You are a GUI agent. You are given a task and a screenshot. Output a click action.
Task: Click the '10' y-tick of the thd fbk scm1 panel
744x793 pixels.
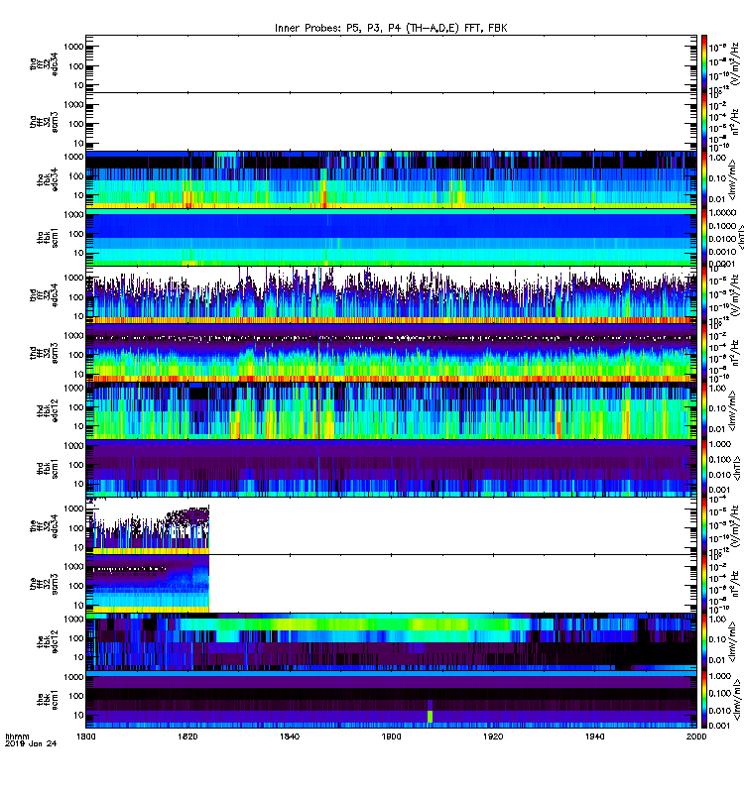pyautogui.click(x=78, y=484)
